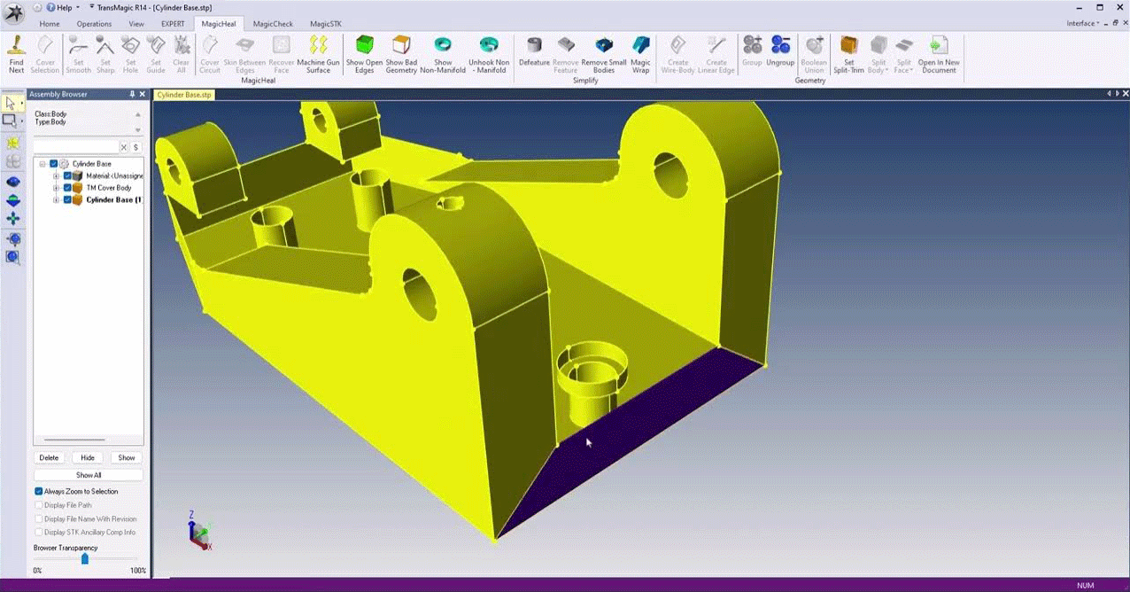Uncheck the TM Cover Body checkbox
The width and height of the screenshot is (1130, 592).
tap(67, 188)
